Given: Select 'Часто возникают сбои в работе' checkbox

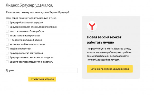Looking at the screenshot, I should [x=7, y=31].
